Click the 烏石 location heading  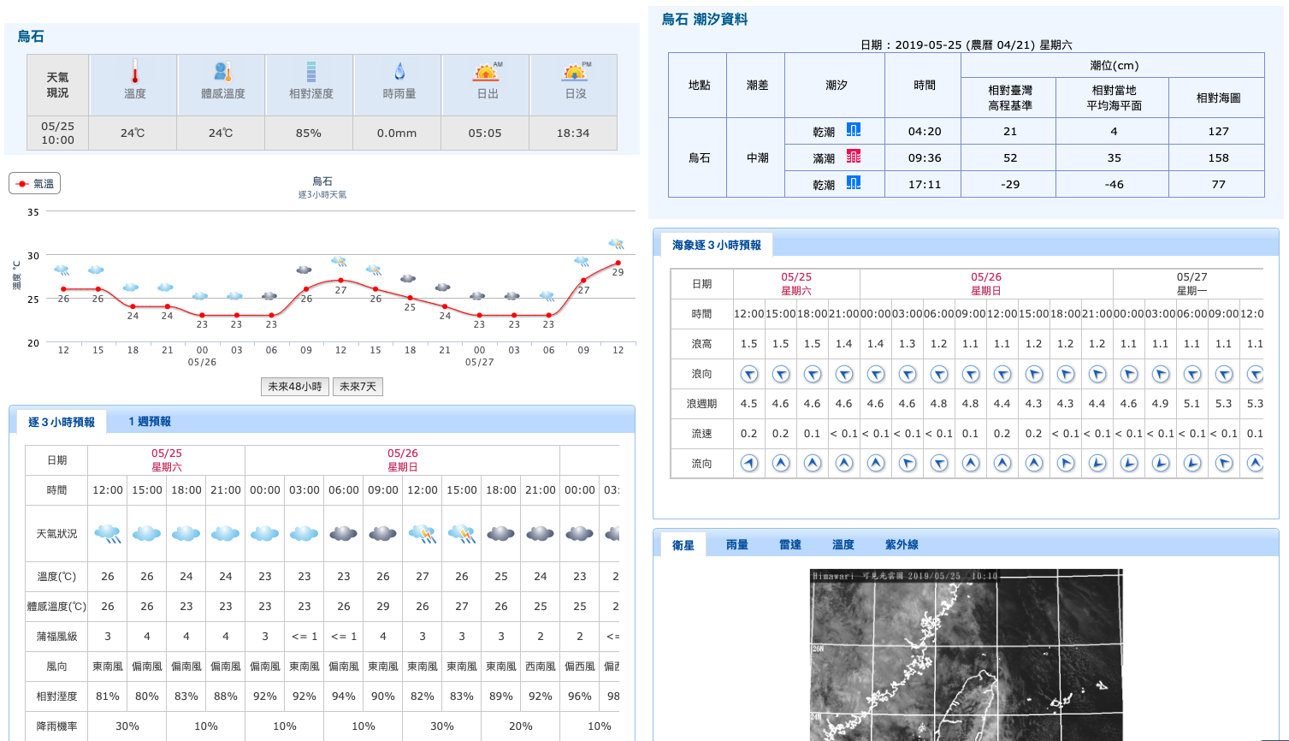pyautogui.click(x=31, y=36)
